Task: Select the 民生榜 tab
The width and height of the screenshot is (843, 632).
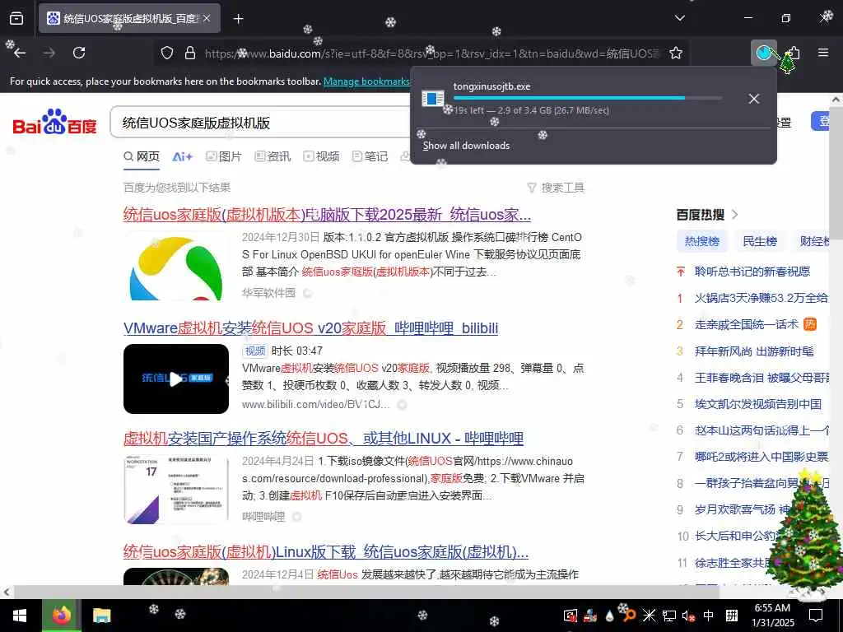Action: [x=760, y=241]
